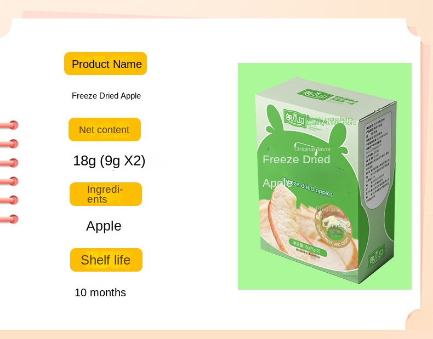The width and height of the screenshot is (433, 339).
Task: Click the Shelf life yellow label
Action: (106, 260)
